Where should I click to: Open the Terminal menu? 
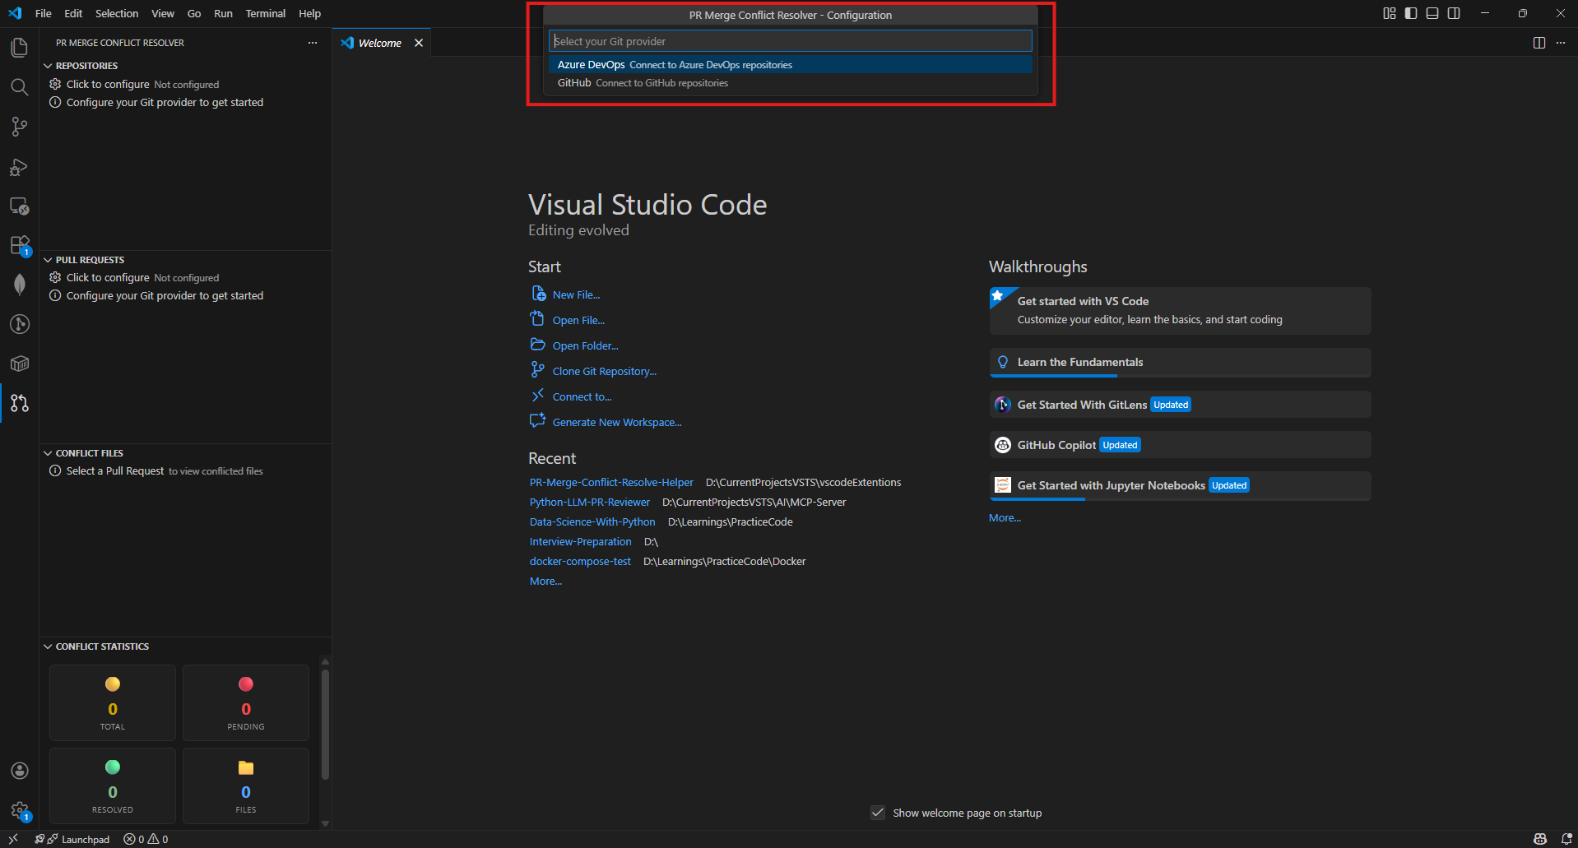click(x=265, y=13)
